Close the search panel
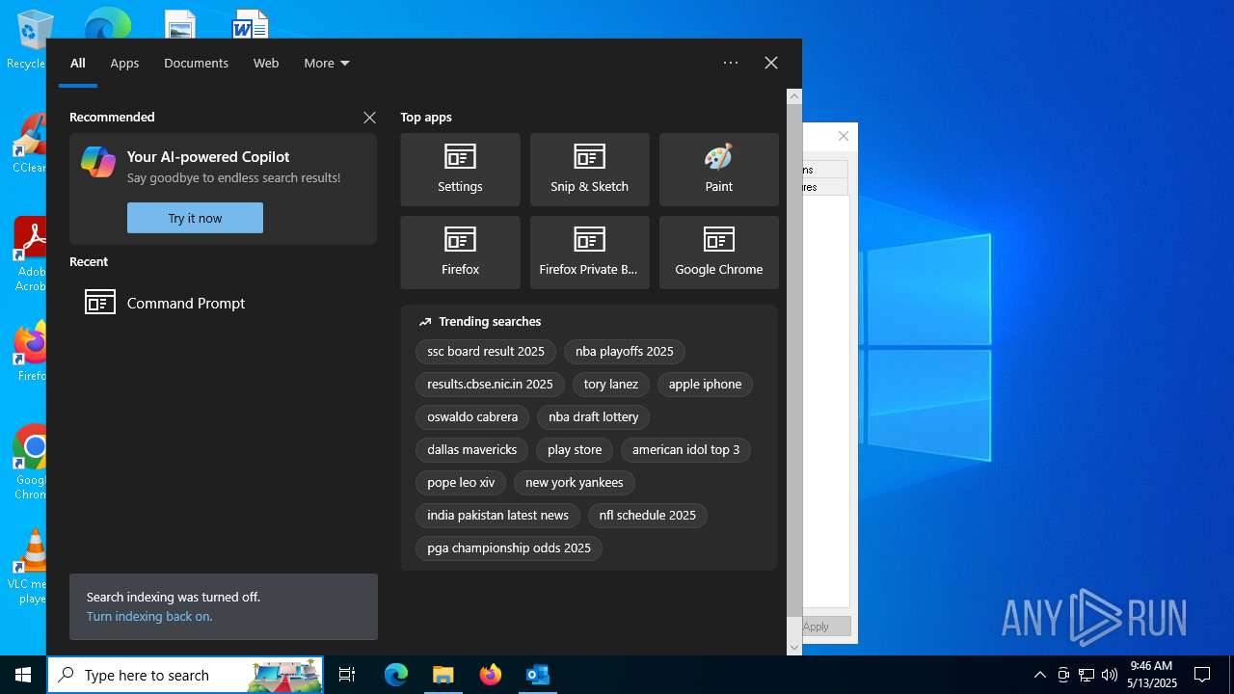The width and height of the screenshot is (1234, 694). pos(771,63)
